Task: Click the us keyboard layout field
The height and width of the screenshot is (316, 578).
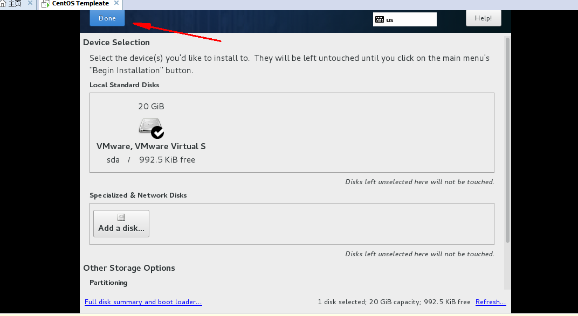Action: [405, 19]
